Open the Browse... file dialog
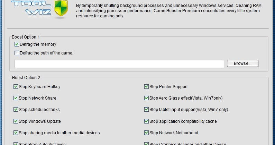The image size is (275, 145). pyautogui.click(x=243, y=63)
